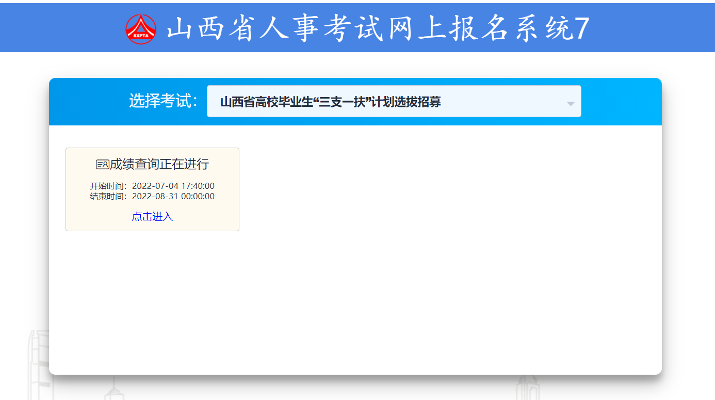
Task: Click the start time 2022-07-04 17:40:00
Action: pos(173,186)
